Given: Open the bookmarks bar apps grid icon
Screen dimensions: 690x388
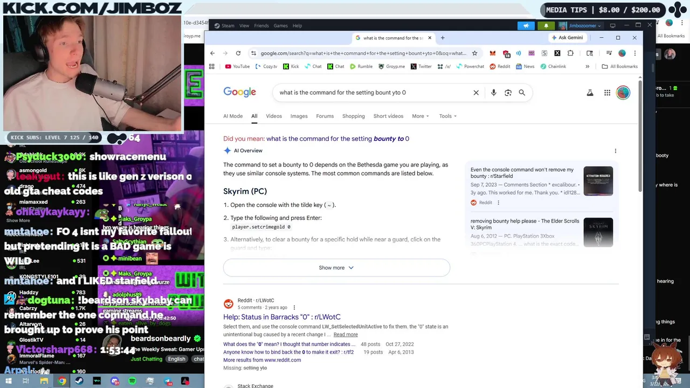Looking at the screenshot, I should (212, 66).
